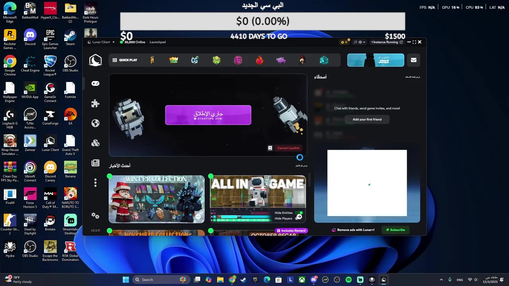
Task: Open the stacked cubes sidebar icon
Action: (x=95, y=143)
